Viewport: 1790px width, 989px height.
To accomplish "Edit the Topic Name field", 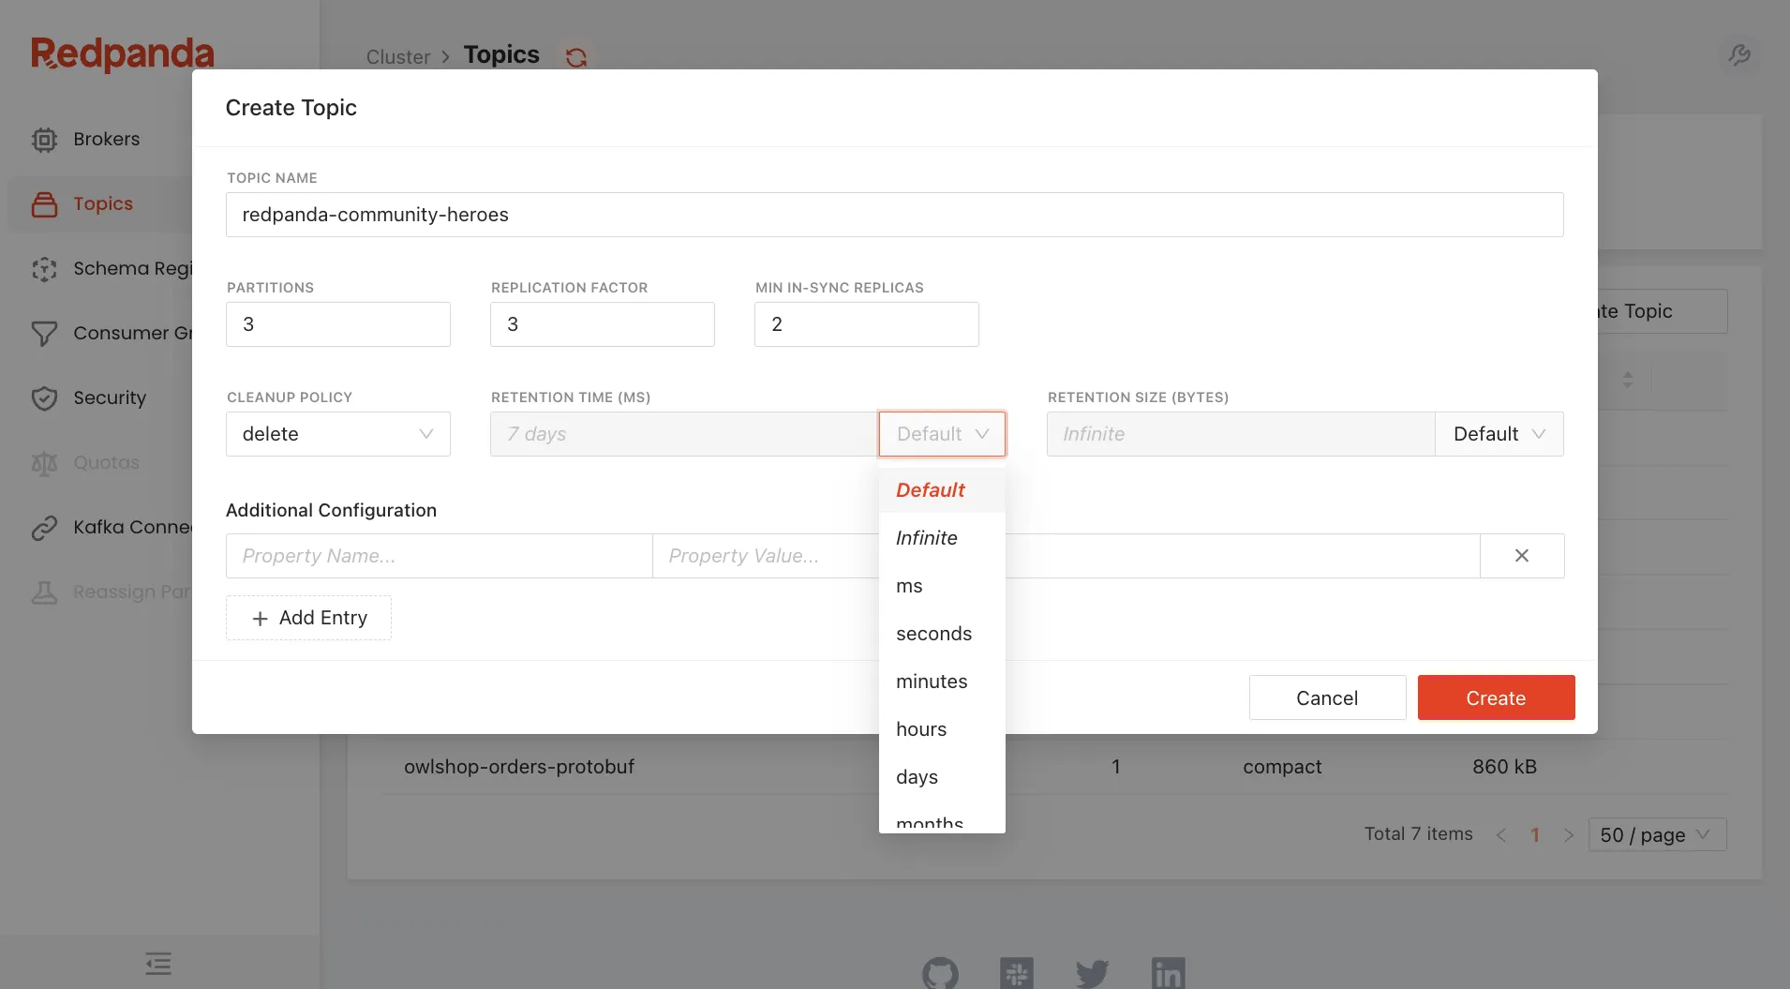I will click(x=894, y=215).
